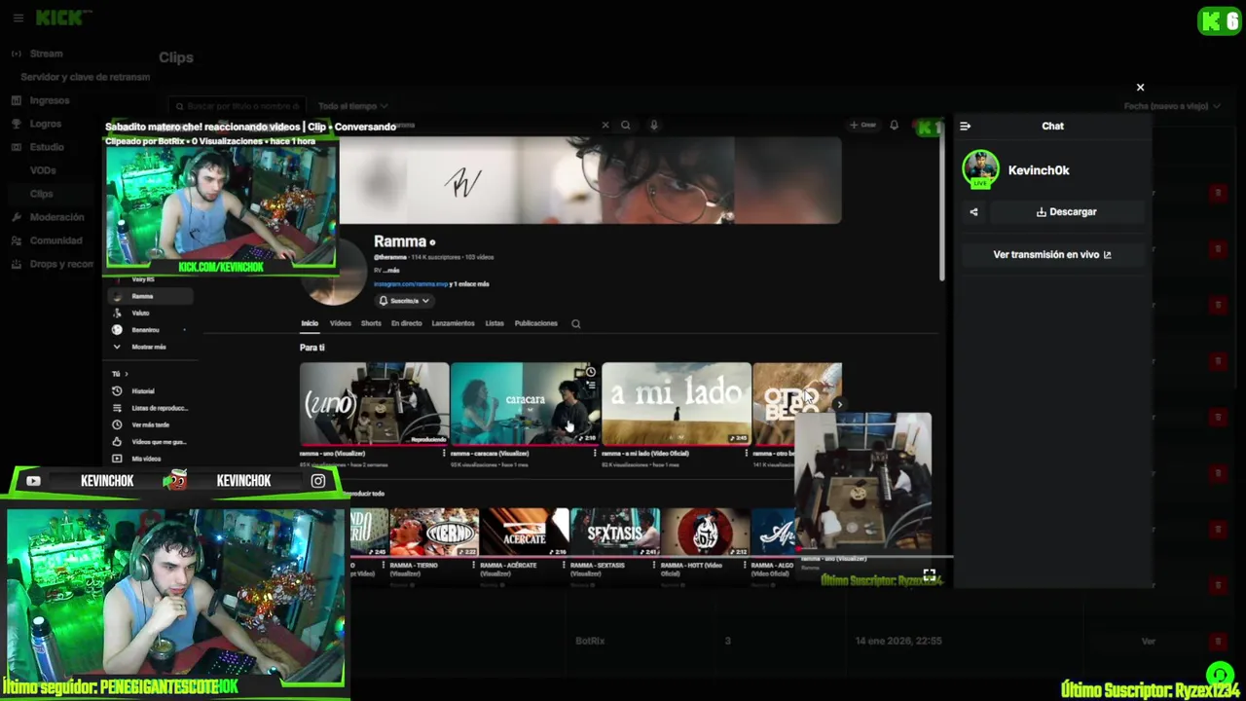Open the Logros sidebar item

click(x=46, y=124)
